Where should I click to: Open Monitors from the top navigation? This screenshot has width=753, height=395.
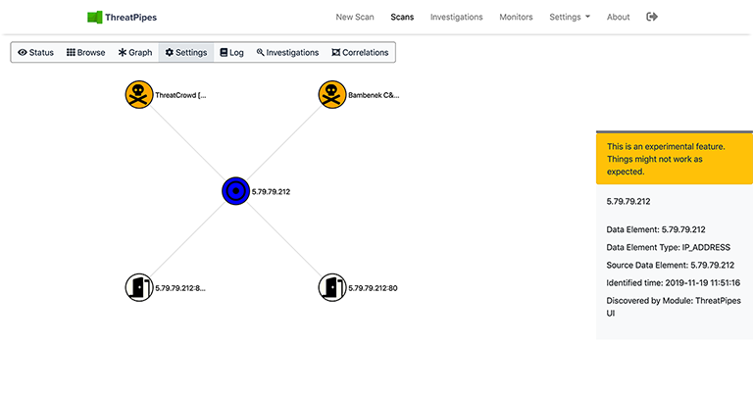(x=516, y=17)
